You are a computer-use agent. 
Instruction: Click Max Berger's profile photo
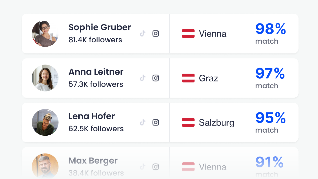(x=45, y=166)
